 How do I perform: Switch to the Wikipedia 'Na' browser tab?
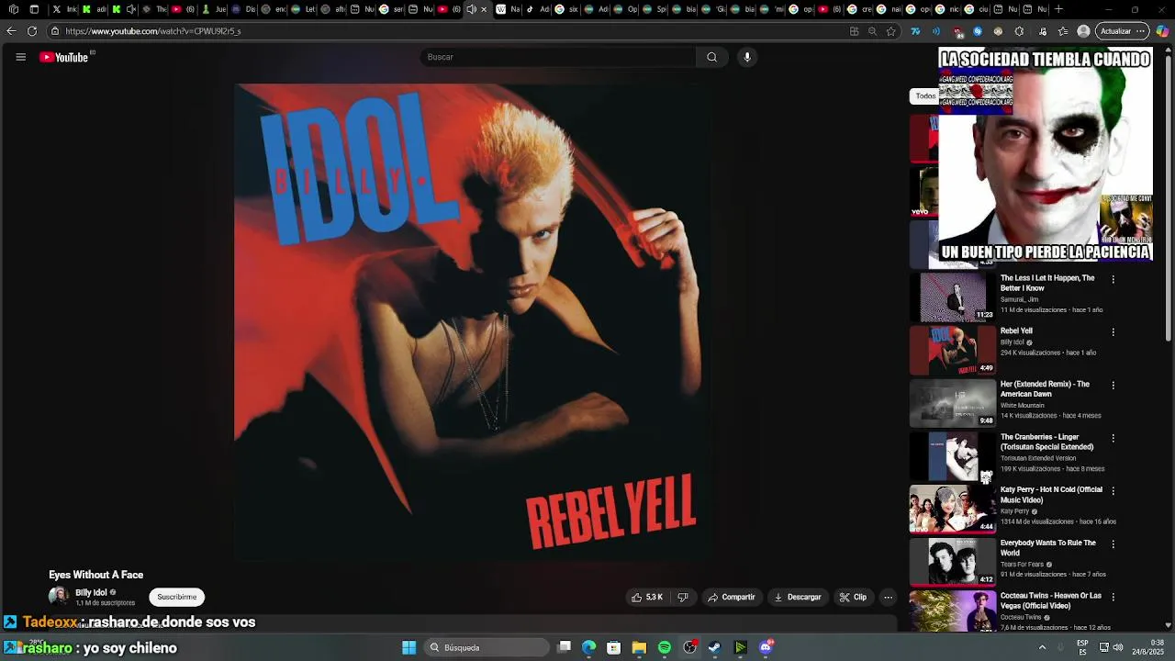pyautogui.click(x=508, y=9)
